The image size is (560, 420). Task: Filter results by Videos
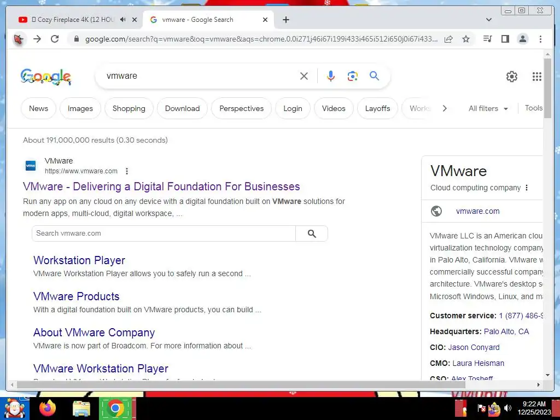334,108
